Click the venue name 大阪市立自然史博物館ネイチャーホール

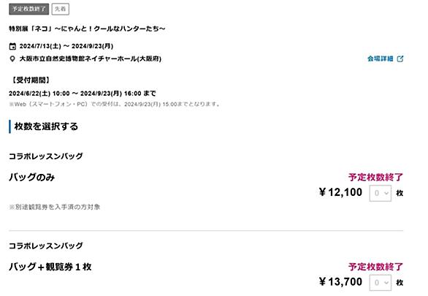[x=91, y=58]
